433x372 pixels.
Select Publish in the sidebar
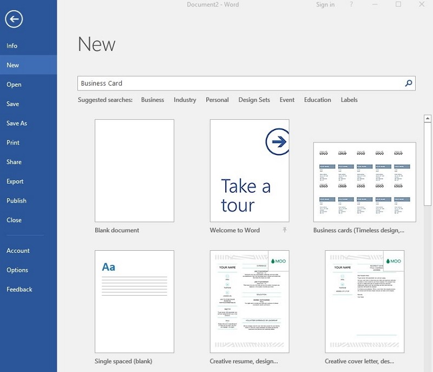[29, 200]
